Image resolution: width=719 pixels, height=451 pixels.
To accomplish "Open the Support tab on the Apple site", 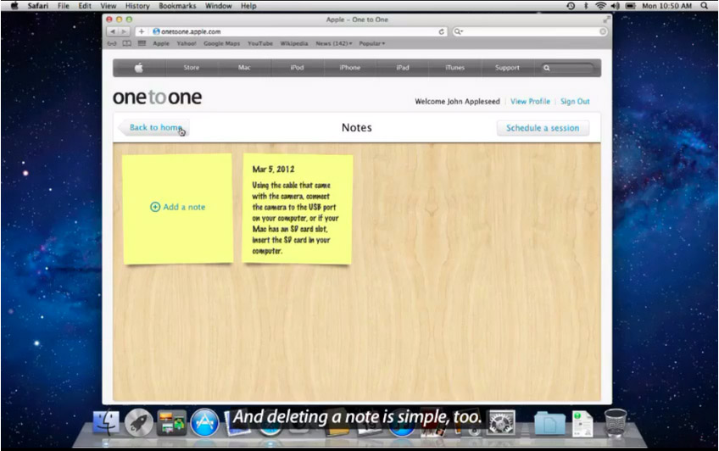I will 507,68.
